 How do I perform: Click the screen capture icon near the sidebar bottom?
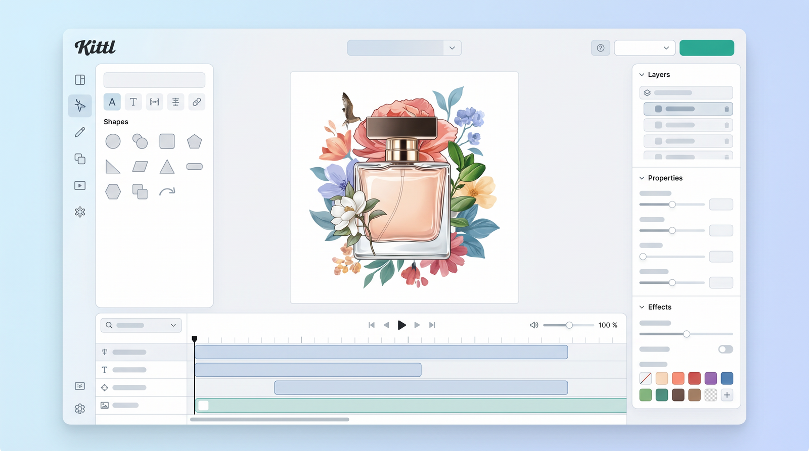pos(80,386)
